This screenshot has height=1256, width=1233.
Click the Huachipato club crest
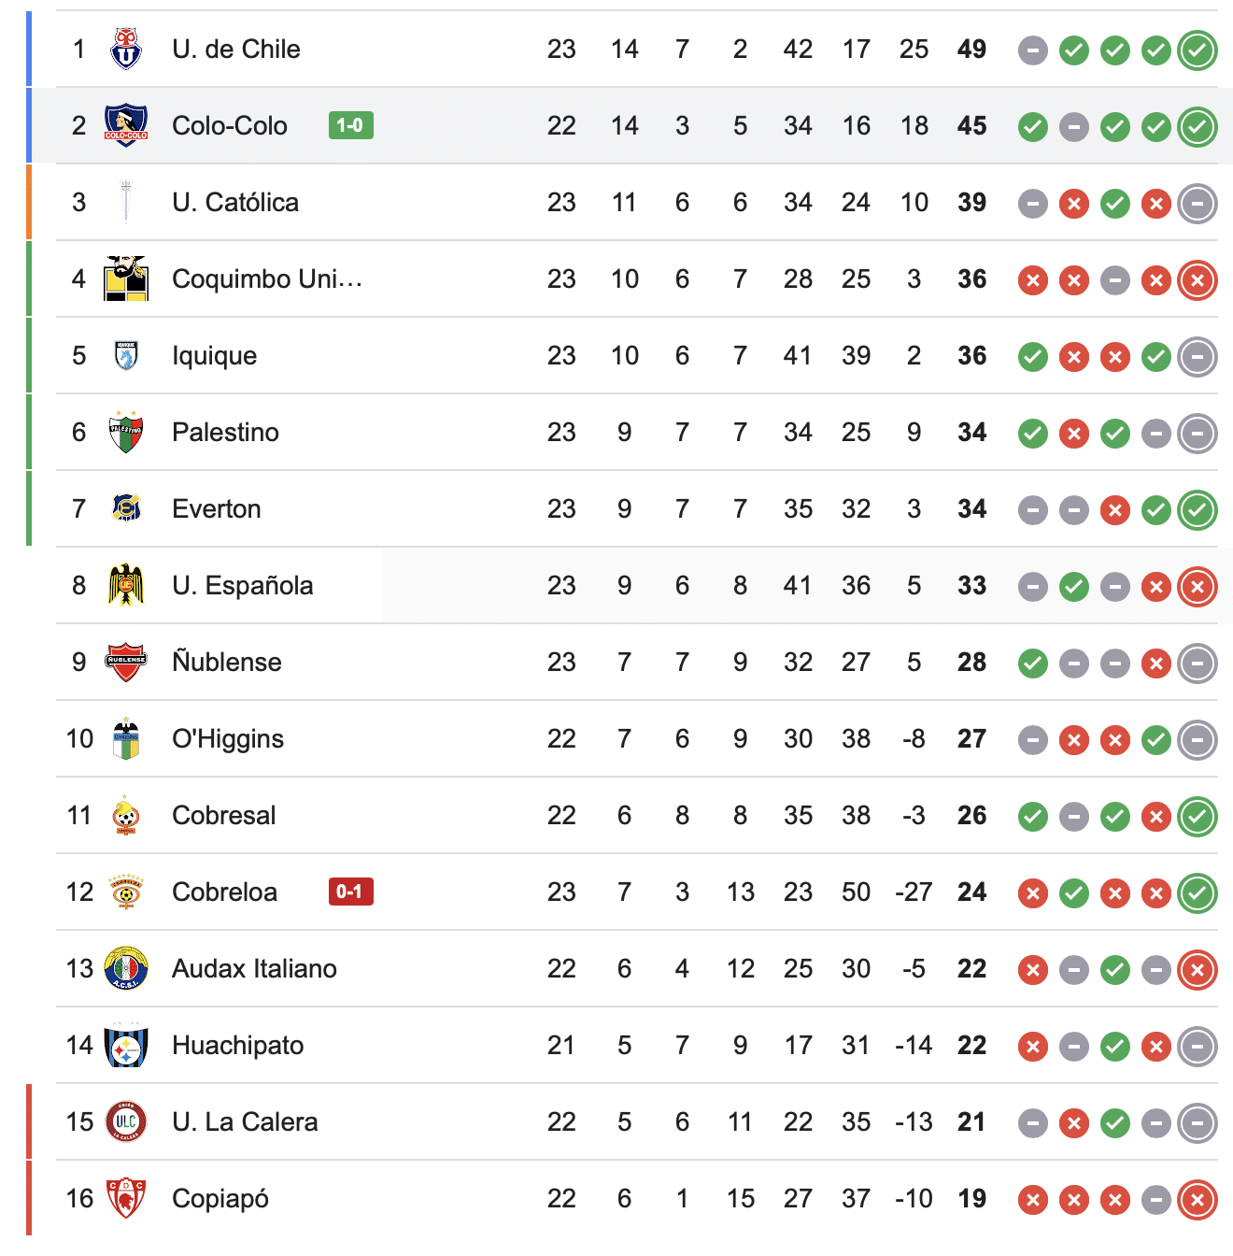[124, 1045]
